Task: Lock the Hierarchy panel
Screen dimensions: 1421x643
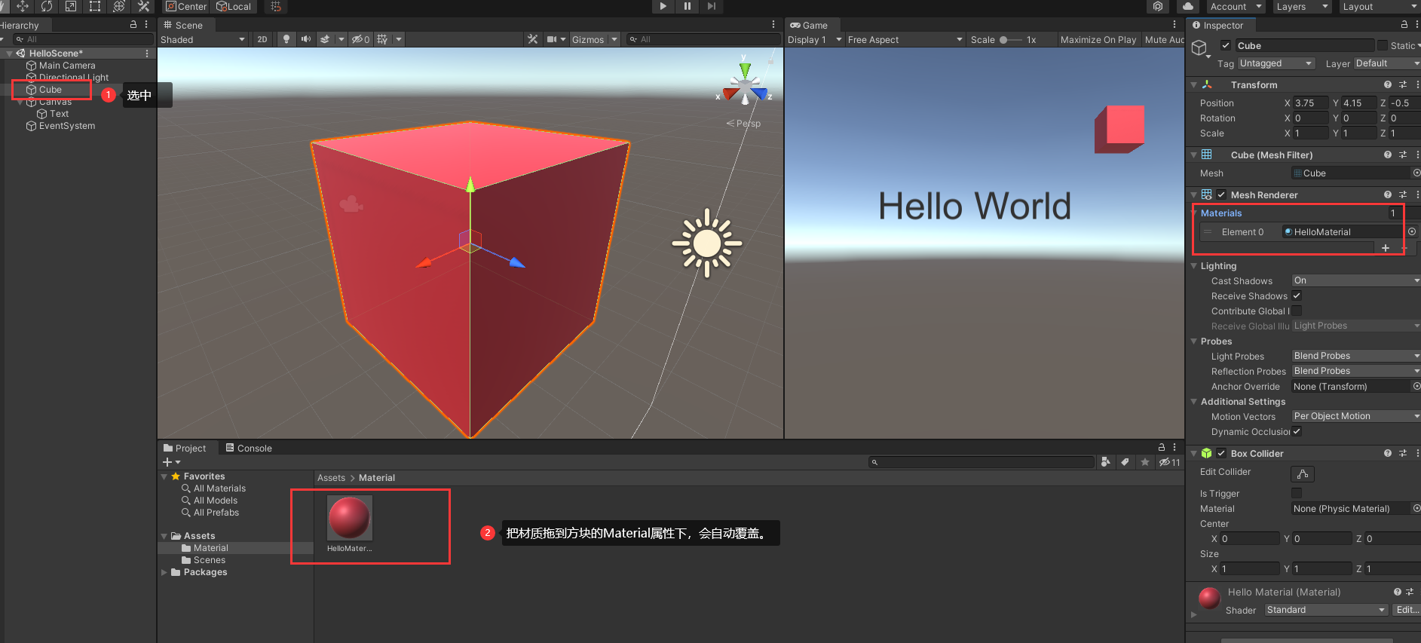Action: (x=133, y=25)
